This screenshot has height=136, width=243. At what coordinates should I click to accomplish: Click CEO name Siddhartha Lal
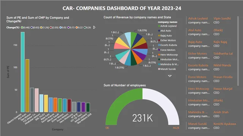coord(223,54)
